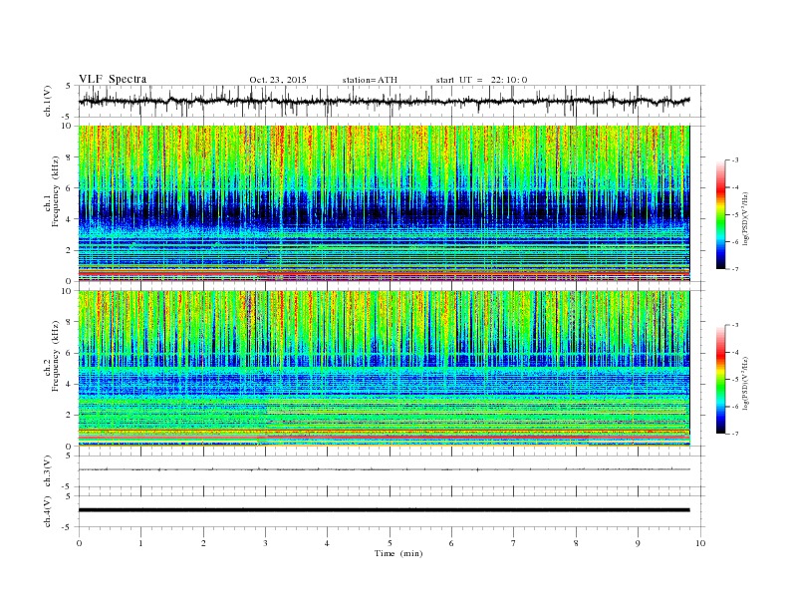Click the time axis tick label '3'
The height and width of the screenshot is (610, 789).
click(x=265, y=543)
